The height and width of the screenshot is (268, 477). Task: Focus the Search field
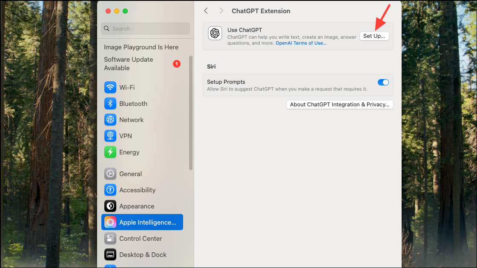[145, 28]
